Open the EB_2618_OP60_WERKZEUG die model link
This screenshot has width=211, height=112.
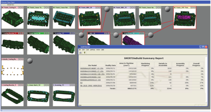[91, 86]
